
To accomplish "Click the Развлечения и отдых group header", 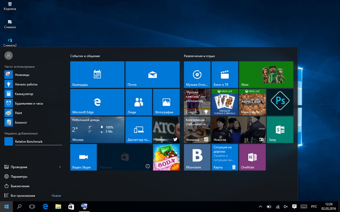I will (x=199, y=56).
